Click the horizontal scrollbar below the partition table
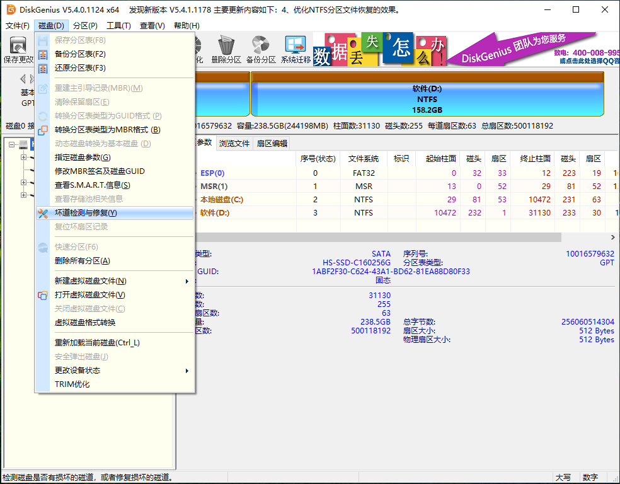This screenshot has width=620, height=484. click(x=378, y=238)
